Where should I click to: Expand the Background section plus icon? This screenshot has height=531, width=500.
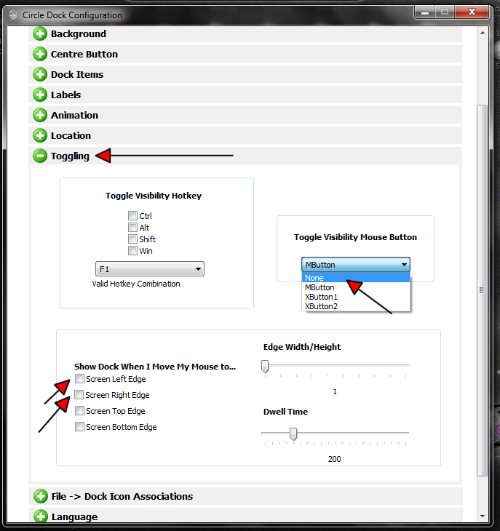(x=40, y=34)
